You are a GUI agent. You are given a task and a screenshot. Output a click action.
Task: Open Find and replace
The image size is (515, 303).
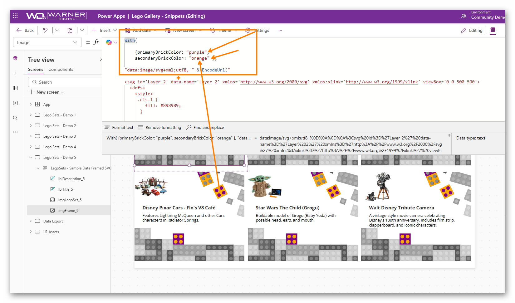[205, 127]
